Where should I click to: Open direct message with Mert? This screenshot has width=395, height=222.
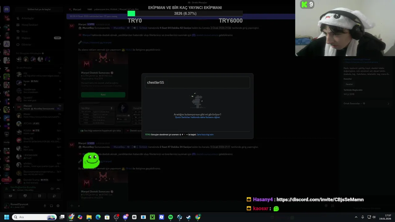(39, 148)
